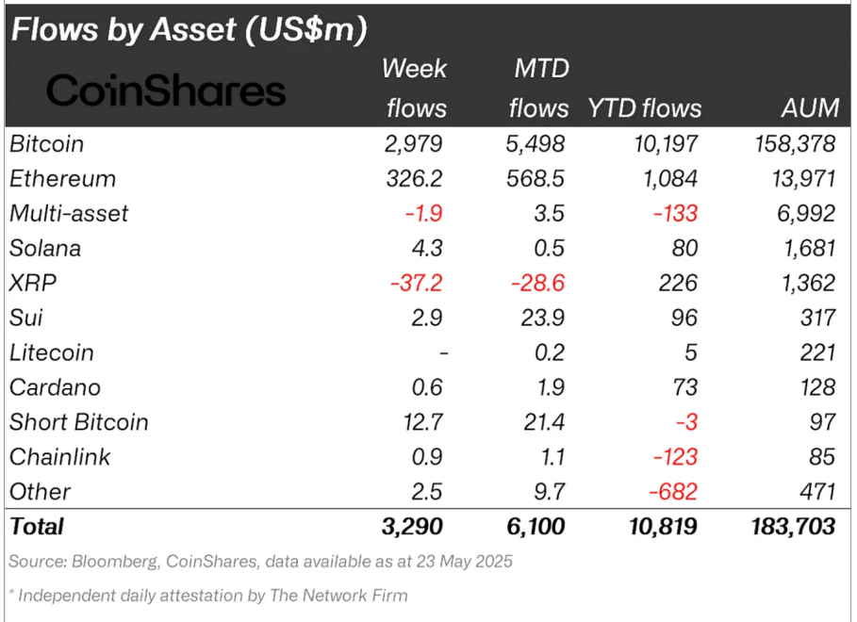Click The Network Firm attestation footnote
The height and width of the screenshot is (622, 857).
coord(208,596)
